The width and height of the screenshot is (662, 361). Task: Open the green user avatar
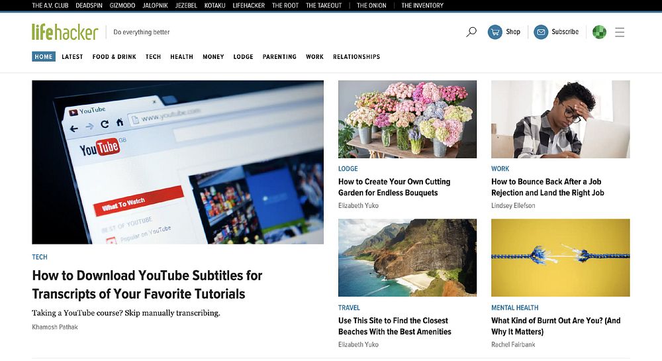coord(599,32)
